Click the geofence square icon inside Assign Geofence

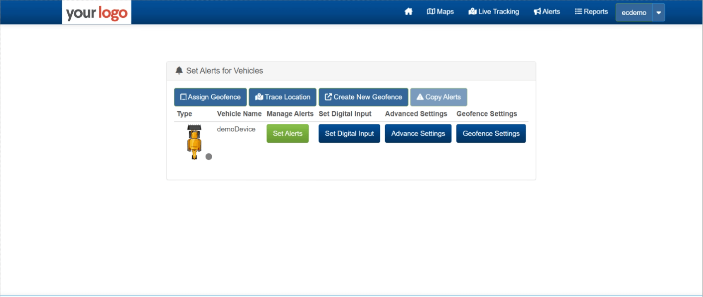[x=183, y=97]
